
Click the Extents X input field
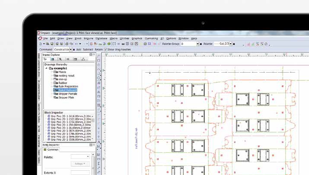click(80, 173)
